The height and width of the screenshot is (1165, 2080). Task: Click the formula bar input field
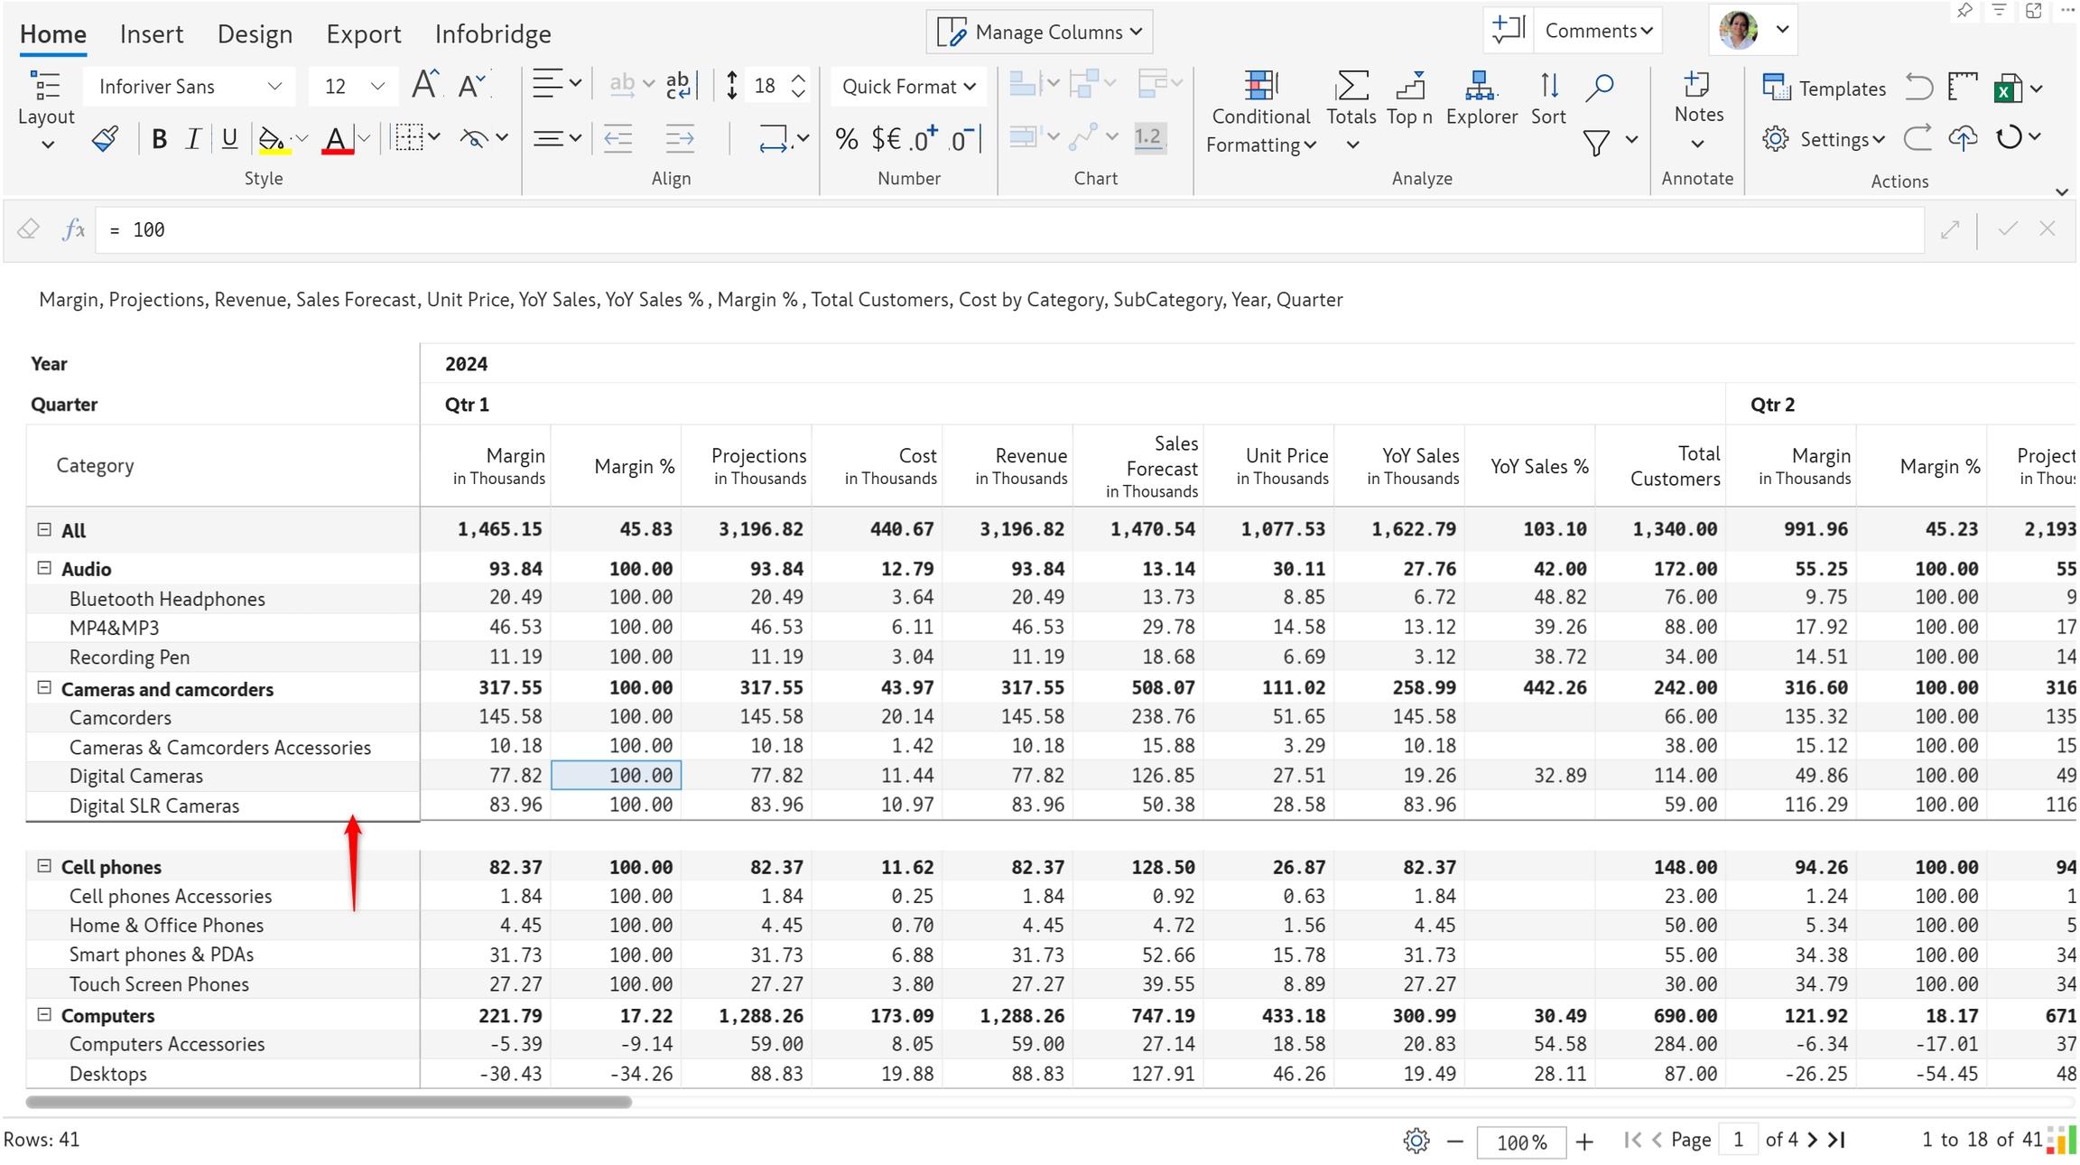click(993, 229)
